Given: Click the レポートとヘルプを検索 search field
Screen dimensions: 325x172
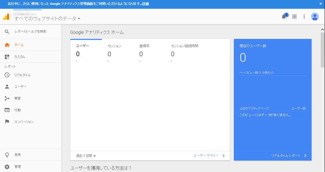Looking at the screenshot, I should point(30,32).
